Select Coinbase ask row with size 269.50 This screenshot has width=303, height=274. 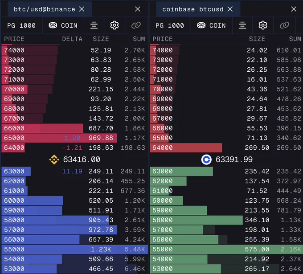(226, 147)
